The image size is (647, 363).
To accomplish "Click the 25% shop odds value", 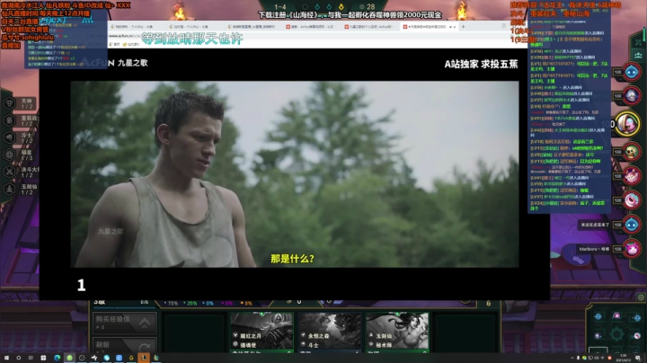I will [191, 303].
